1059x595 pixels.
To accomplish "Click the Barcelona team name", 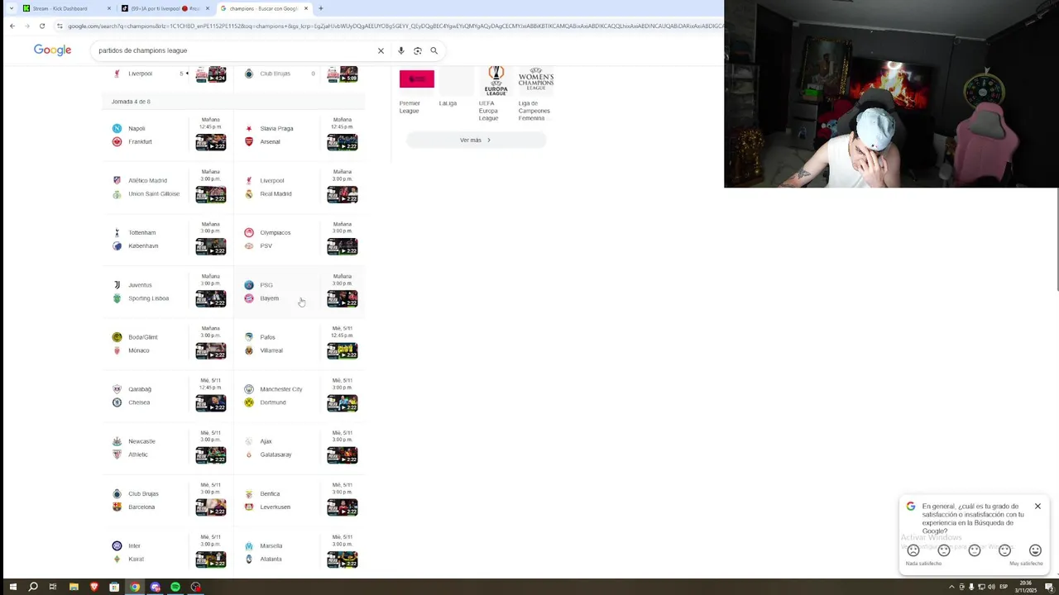I will (141, 507).
